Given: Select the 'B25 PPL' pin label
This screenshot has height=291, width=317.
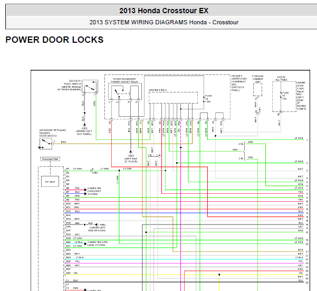Looking at the screenshot, I should [73, 261].
